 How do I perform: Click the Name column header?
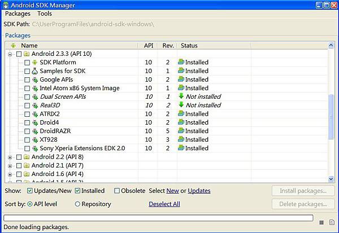click(71, 46)
